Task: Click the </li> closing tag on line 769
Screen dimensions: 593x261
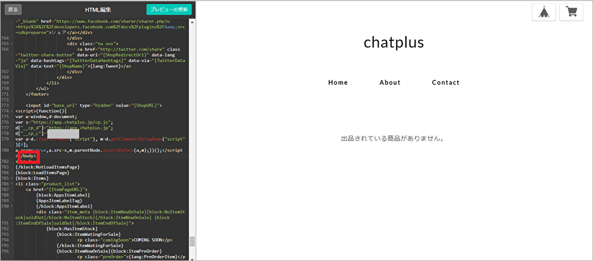Action: (52, 83)
